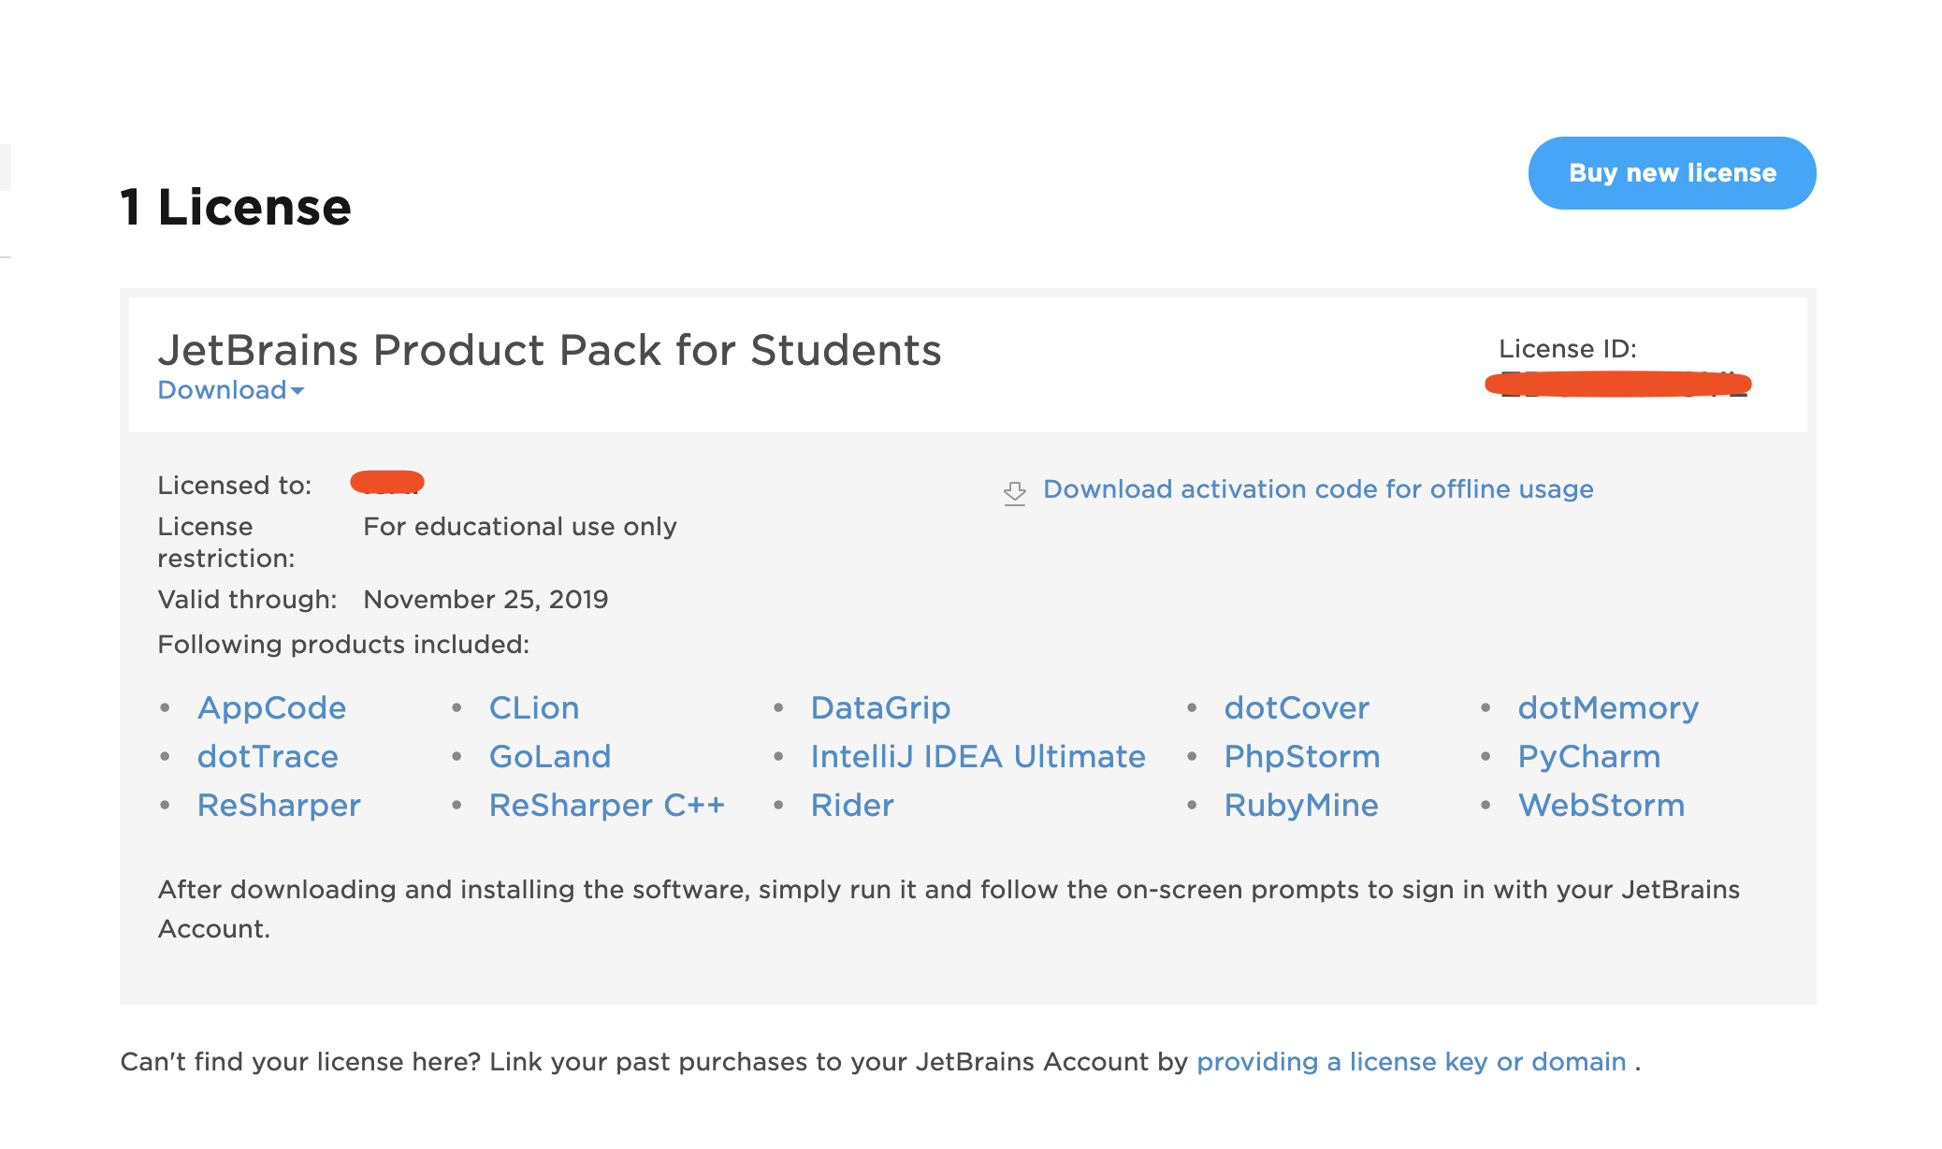Open the CLion product page
1942x1149 pixels.
pos(534,708)
